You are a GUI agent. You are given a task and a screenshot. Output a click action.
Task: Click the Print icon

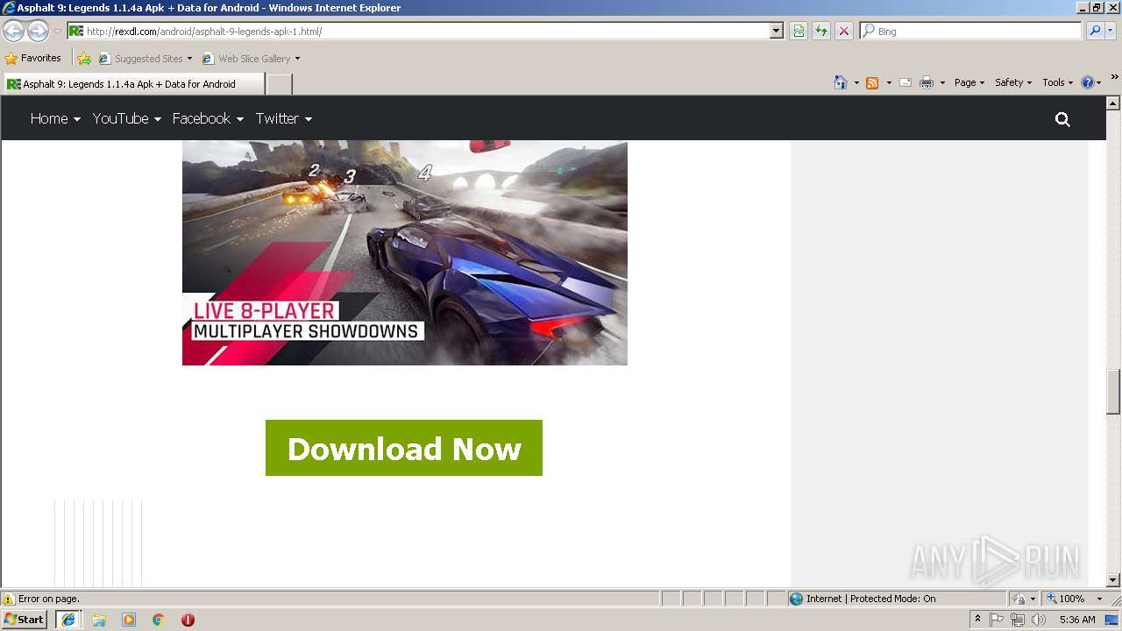(x=927, y=82)
